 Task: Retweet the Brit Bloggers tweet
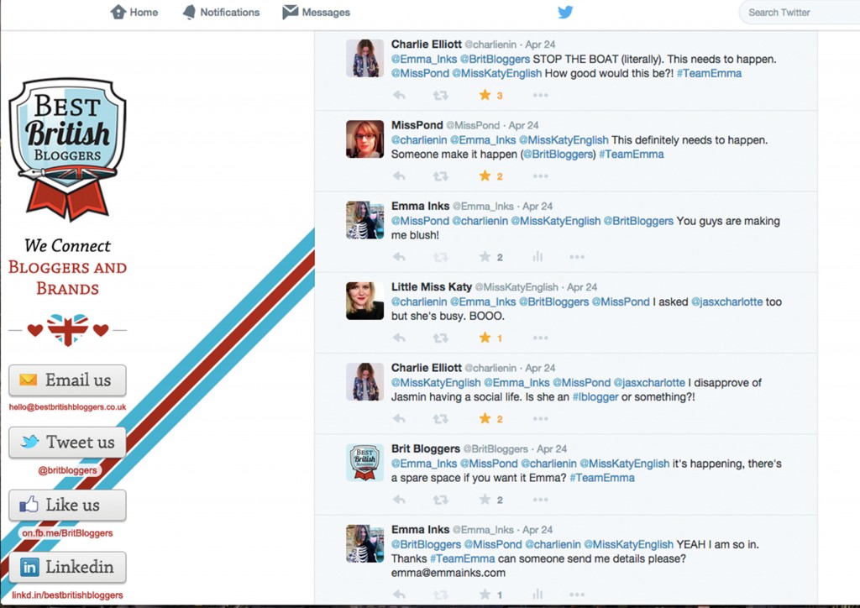click(x=440, y=500)
